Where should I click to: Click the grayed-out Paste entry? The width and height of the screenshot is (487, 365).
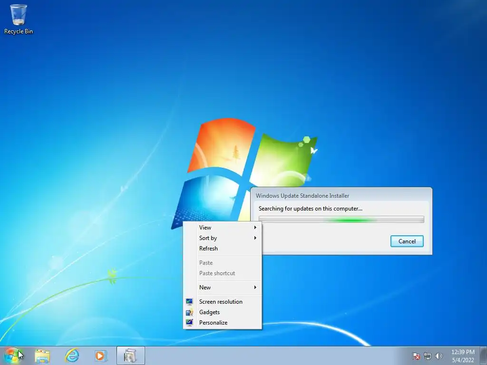pyautogui.click(x=223, y=263)
